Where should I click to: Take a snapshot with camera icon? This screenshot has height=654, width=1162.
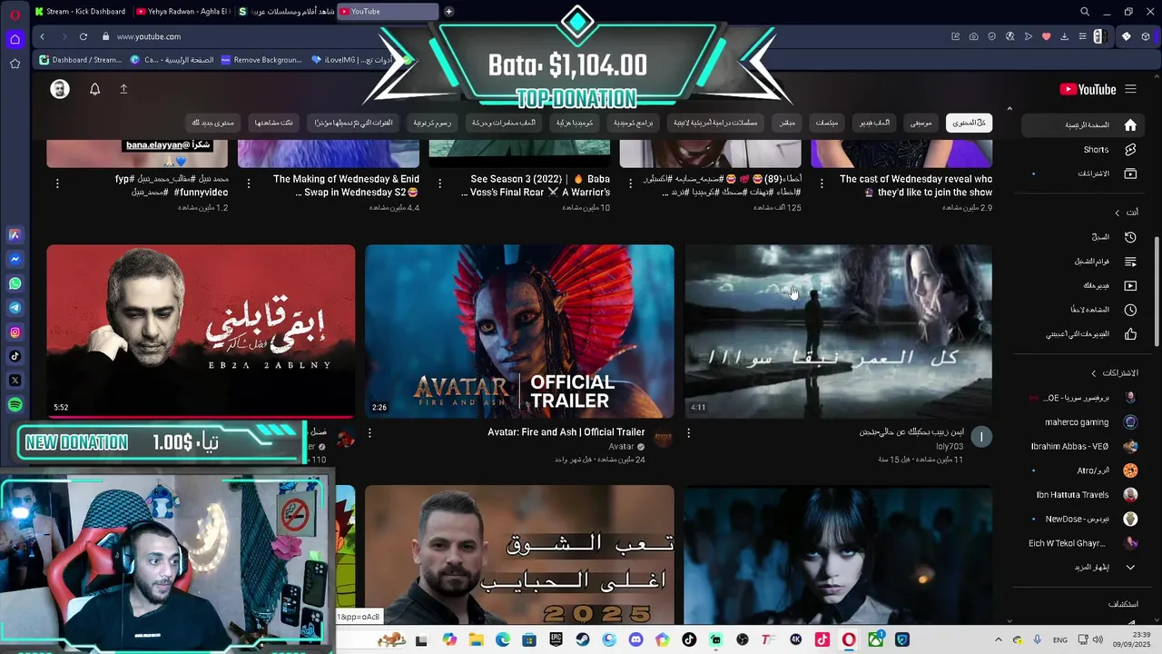click(973, 36)
